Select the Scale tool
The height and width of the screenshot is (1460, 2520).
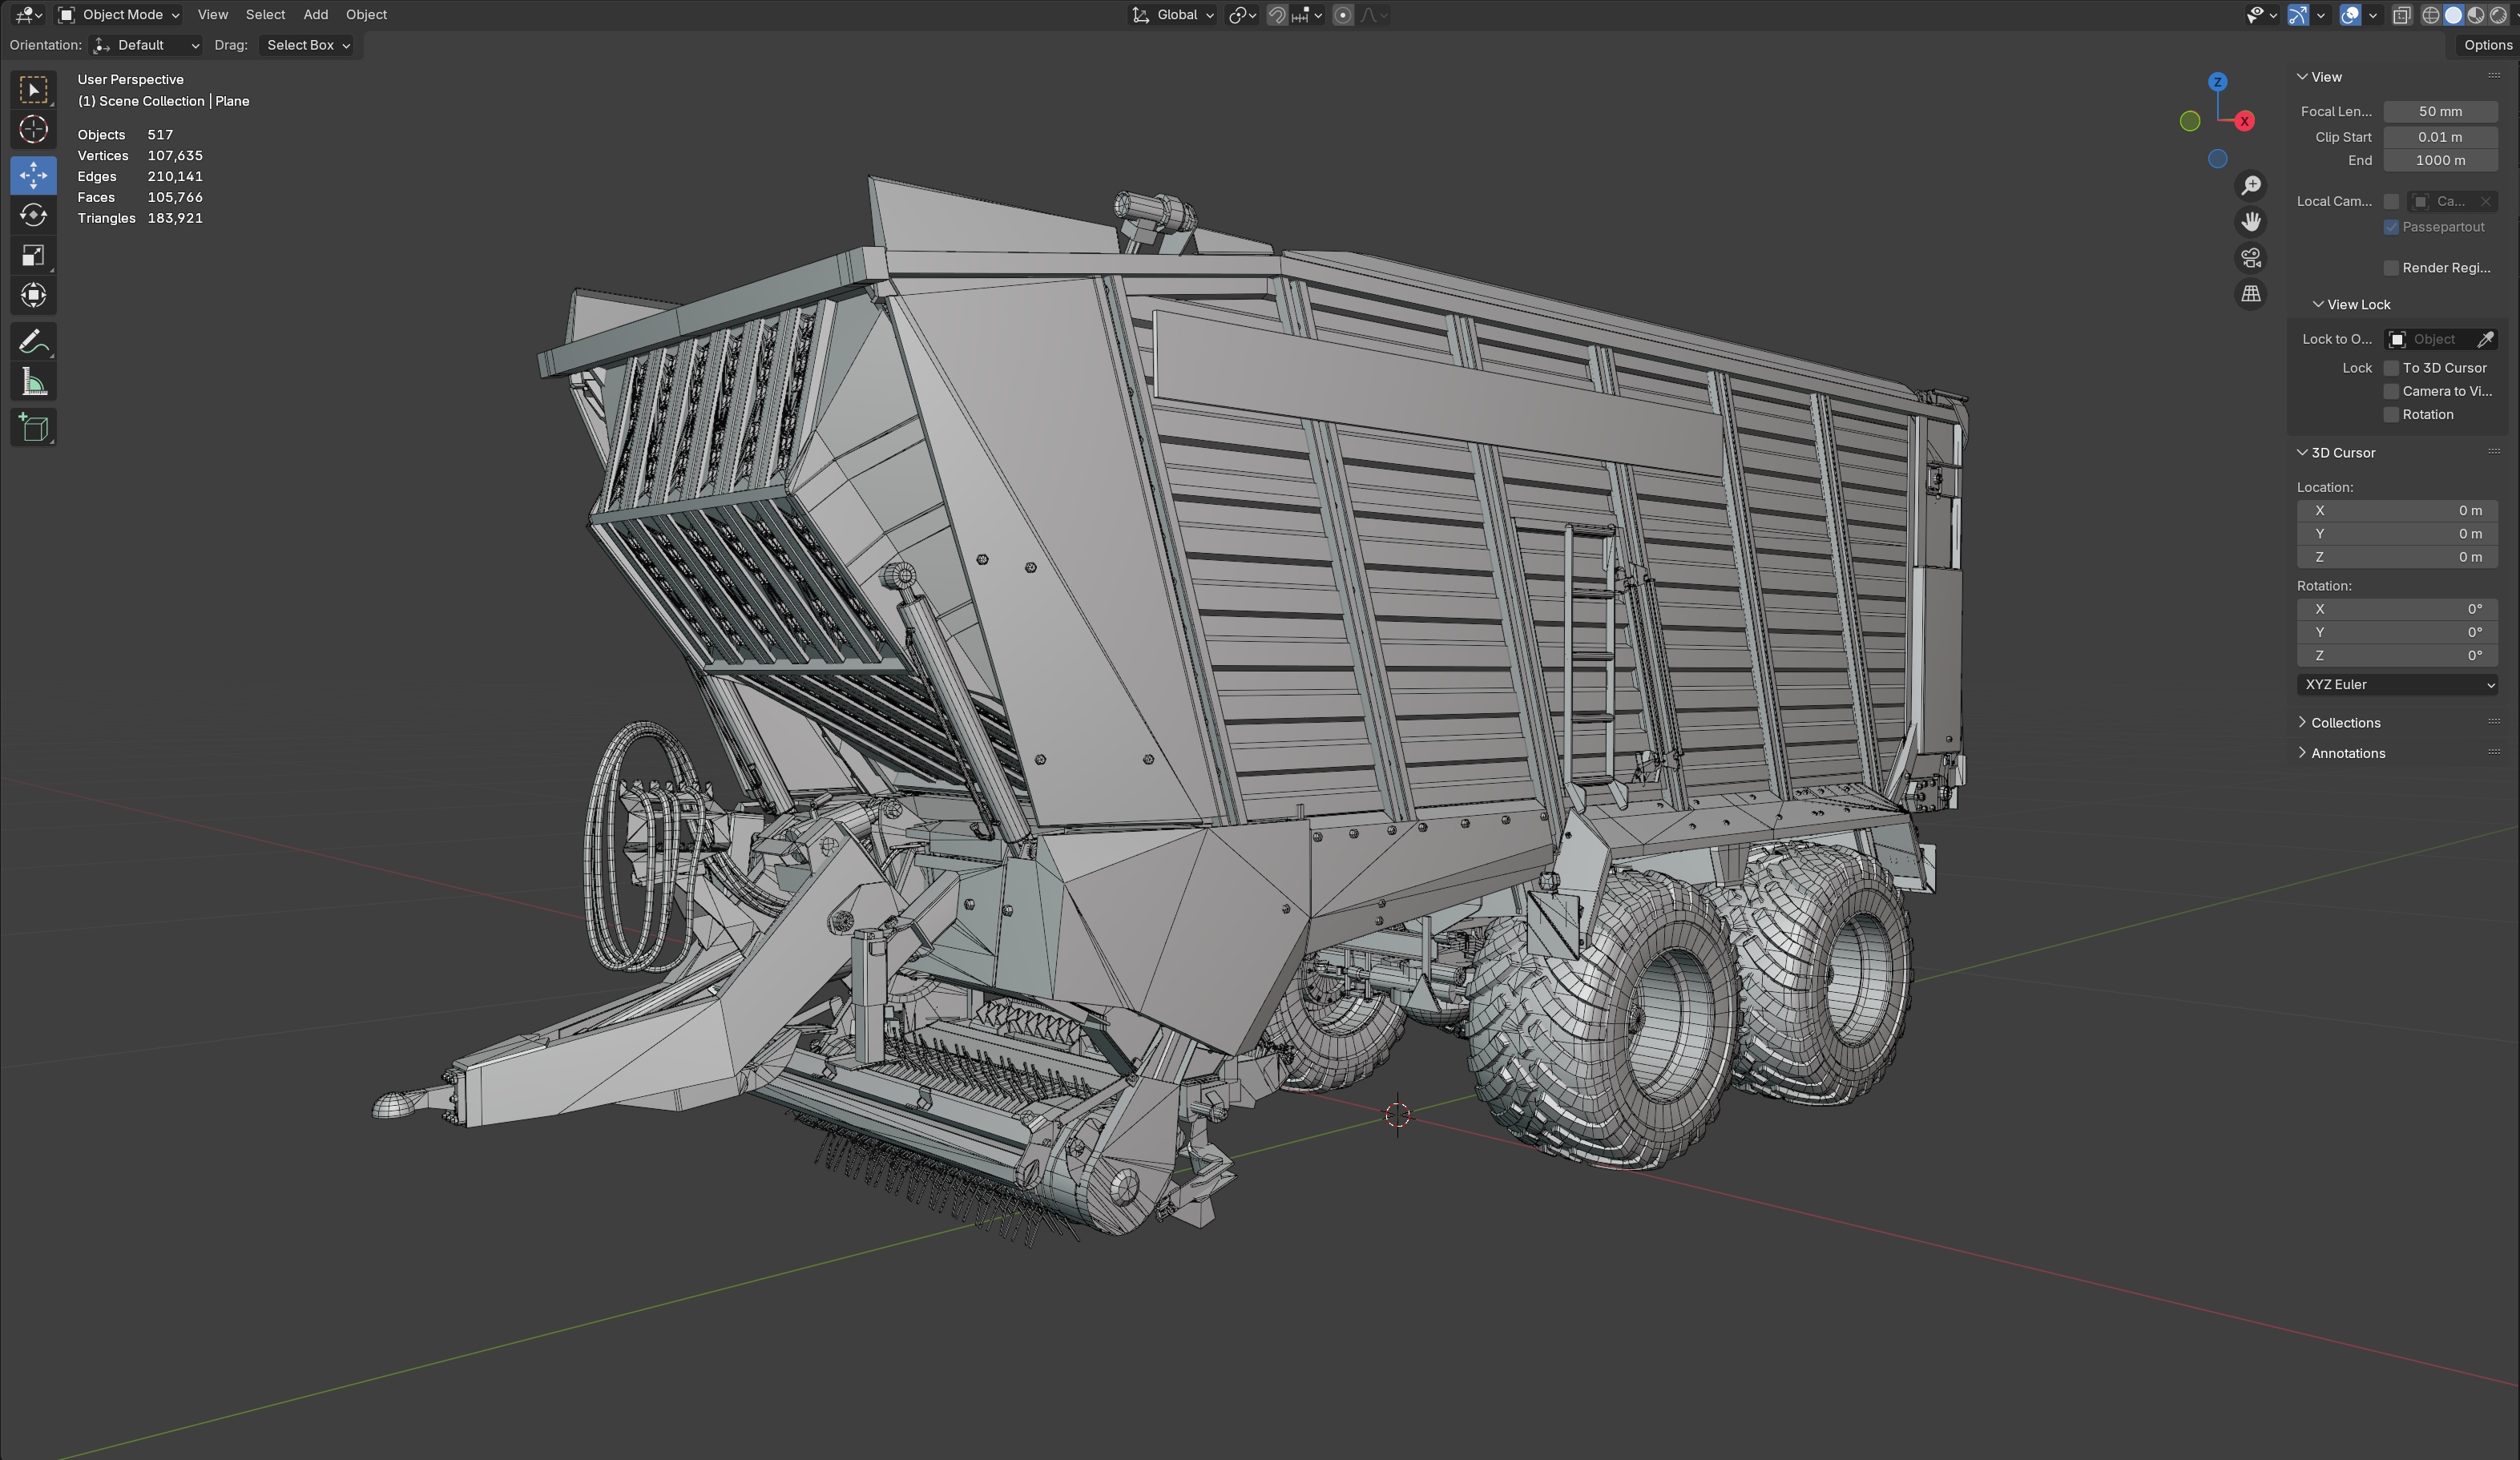point(33,256)
